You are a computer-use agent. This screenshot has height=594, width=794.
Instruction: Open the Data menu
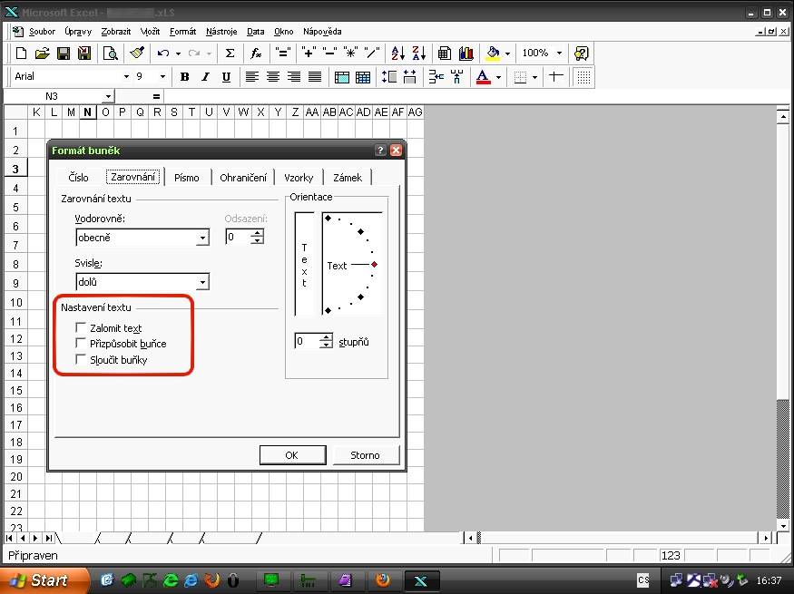click(256, 32)
